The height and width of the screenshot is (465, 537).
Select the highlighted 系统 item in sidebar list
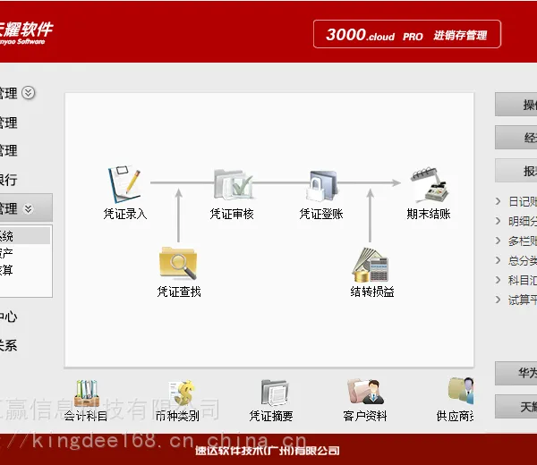(25, 236)
